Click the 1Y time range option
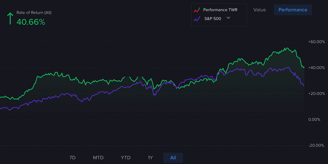This screenshot has width=328, height=164. [x=150, y=158]
